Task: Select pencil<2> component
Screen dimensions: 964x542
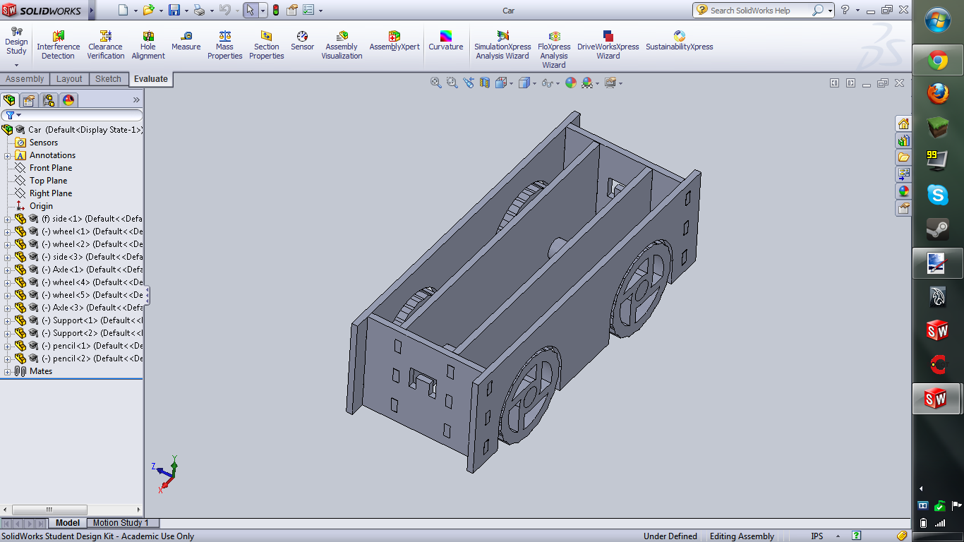Action: click(x=92, y=359)
